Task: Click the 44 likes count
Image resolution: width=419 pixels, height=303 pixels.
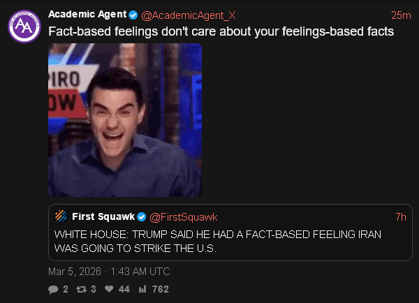Action: tap(124, 289)
